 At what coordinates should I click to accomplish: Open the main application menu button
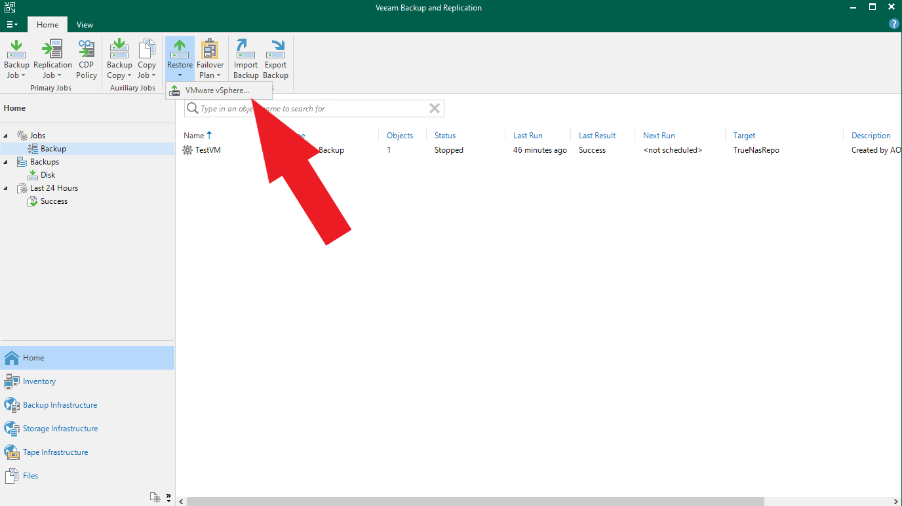(x=12, y=24)
